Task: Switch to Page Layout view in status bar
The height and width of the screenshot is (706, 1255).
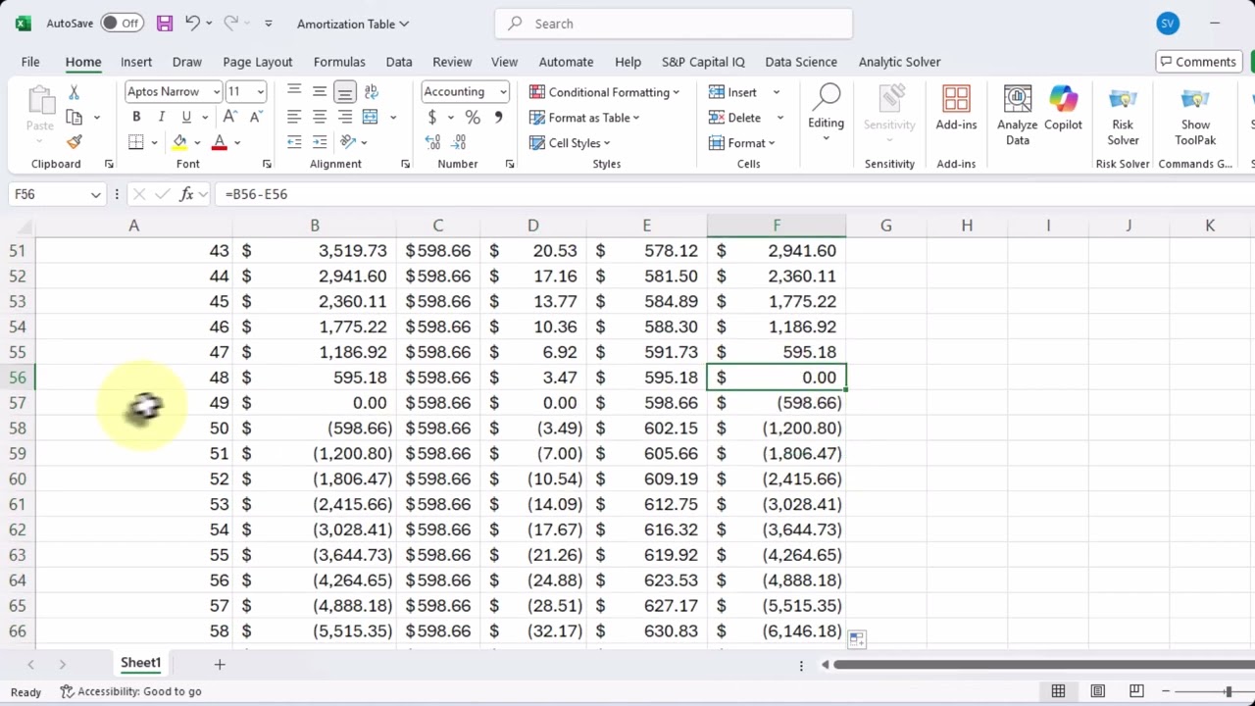Action: click(x=1097, y=691)
